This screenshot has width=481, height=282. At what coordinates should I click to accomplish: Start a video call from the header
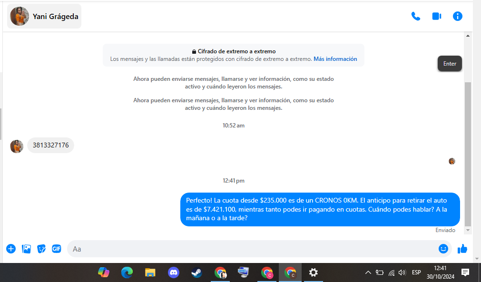point(436,16)
